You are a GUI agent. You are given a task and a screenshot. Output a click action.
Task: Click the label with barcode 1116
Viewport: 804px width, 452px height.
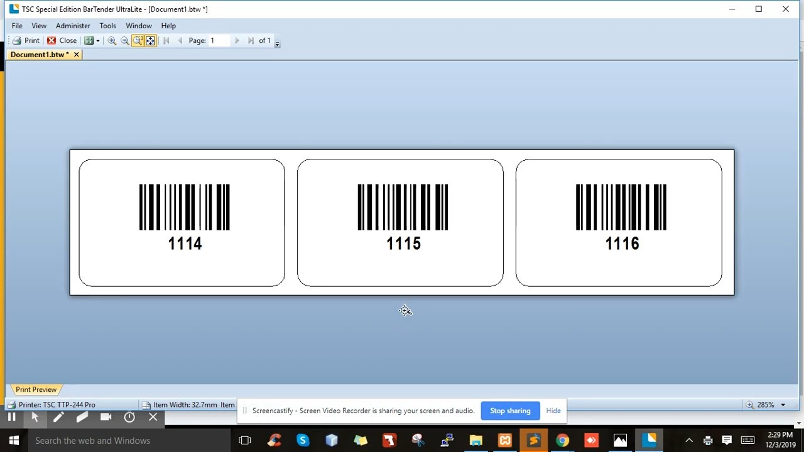[619, 223]
